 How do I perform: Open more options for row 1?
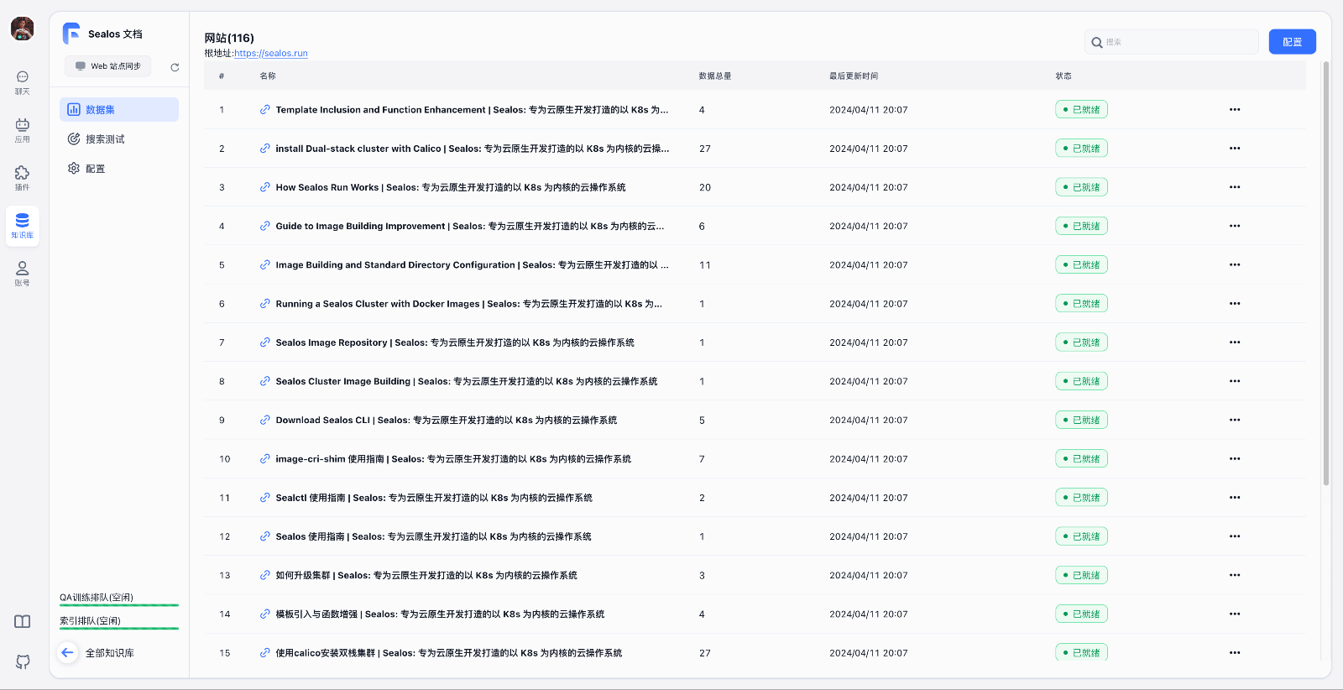[1234, 110]
